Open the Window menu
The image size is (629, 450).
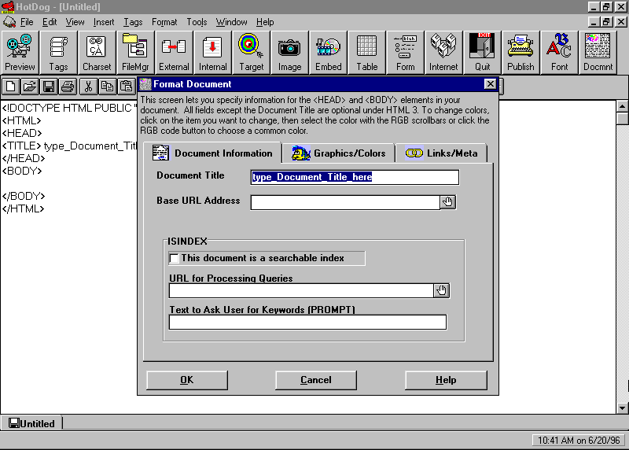click(x=231, y=22)
